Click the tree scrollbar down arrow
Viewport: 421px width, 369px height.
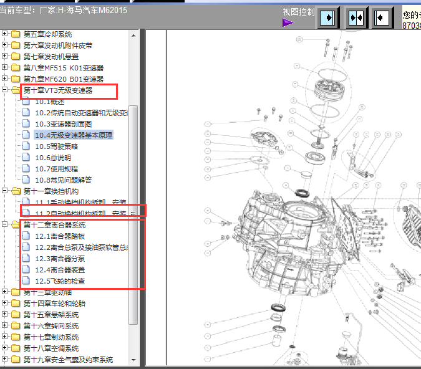coord(133,360)
